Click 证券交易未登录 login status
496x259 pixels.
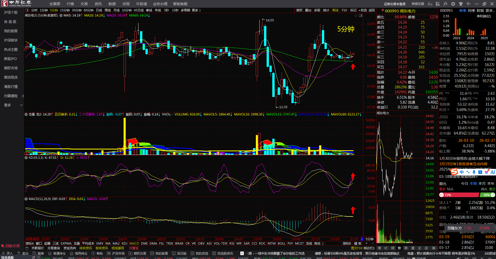point(395,4)
